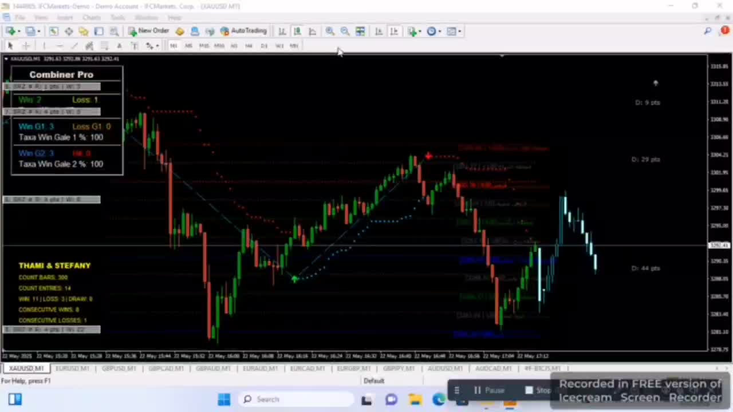Open the Periods clock dropdown
This screenshot has width=733, height=412.
click(x=434, y=31)
